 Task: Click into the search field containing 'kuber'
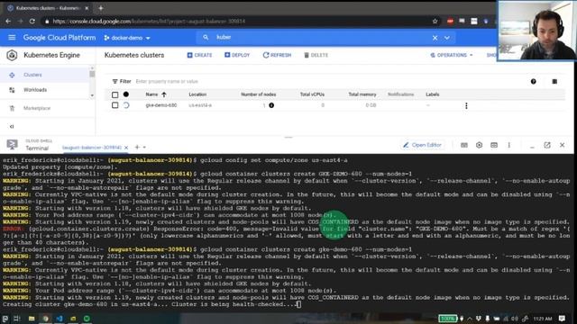pos(316,38)
